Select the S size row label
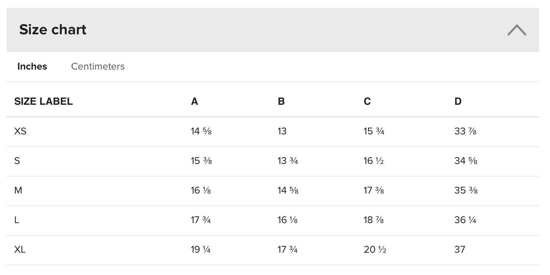The image size is (550, 275). 17,161
